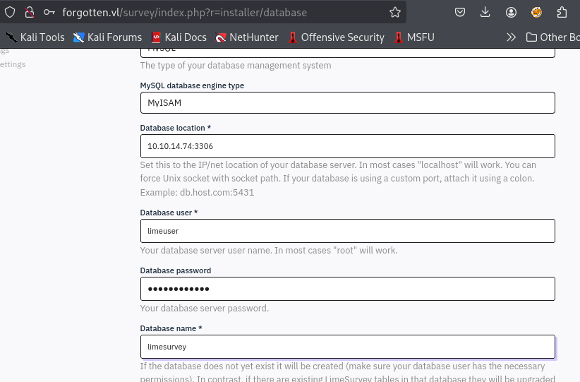The height and width of the screenshot is (382, 580).
Task: Click the cookie extension icon in toolbar
Action: 536,12
